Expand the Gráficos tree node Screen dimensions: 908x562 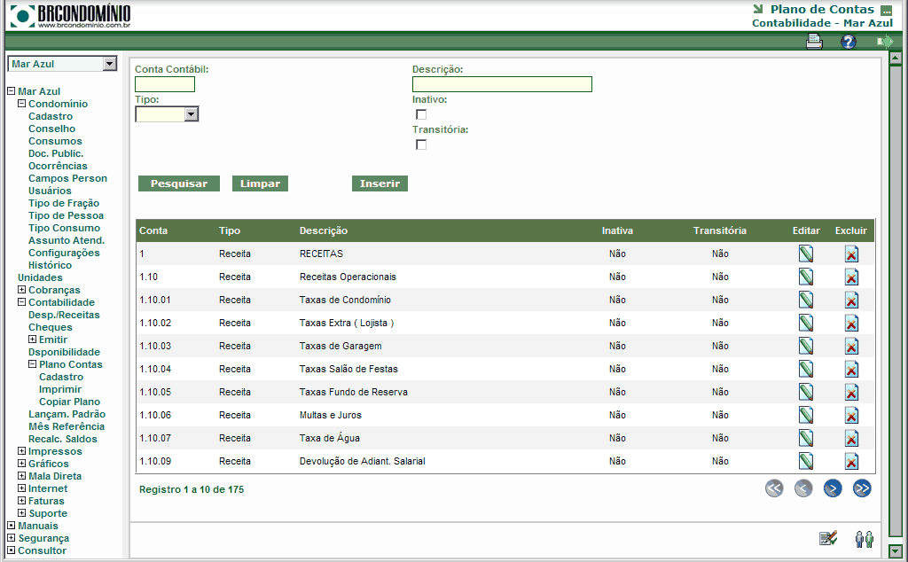click(x=21, y=463)
